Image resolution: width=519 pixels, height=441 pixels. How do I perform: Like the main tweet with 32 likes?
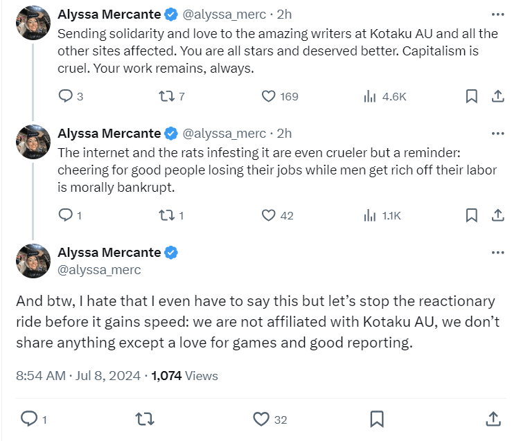(261, 418)
